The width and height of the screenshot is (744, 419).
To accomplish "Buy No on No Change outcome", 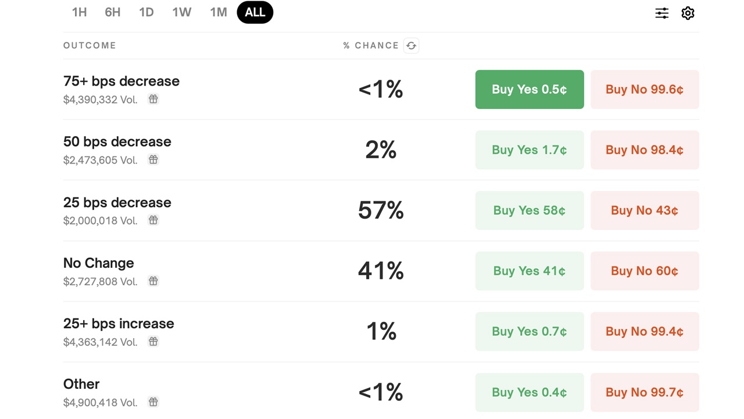I will pos(644,271).
